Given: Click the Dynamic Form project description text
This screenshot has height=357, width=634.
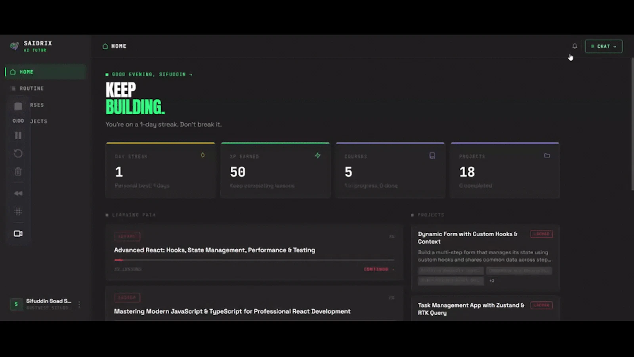Looking at the screenshot, I should [x=485, y=256].
